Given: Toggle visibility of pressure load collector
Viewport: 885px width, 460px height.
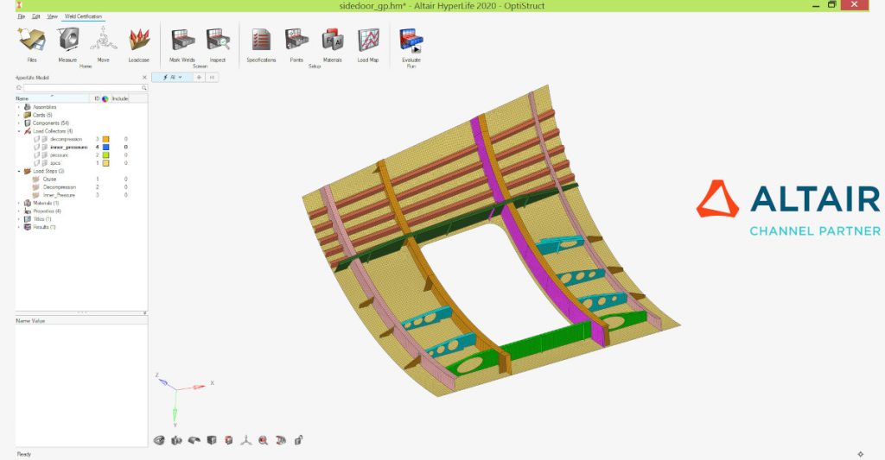Looking at the screenshot, I should pyautogui.click(x=37, y=154).
